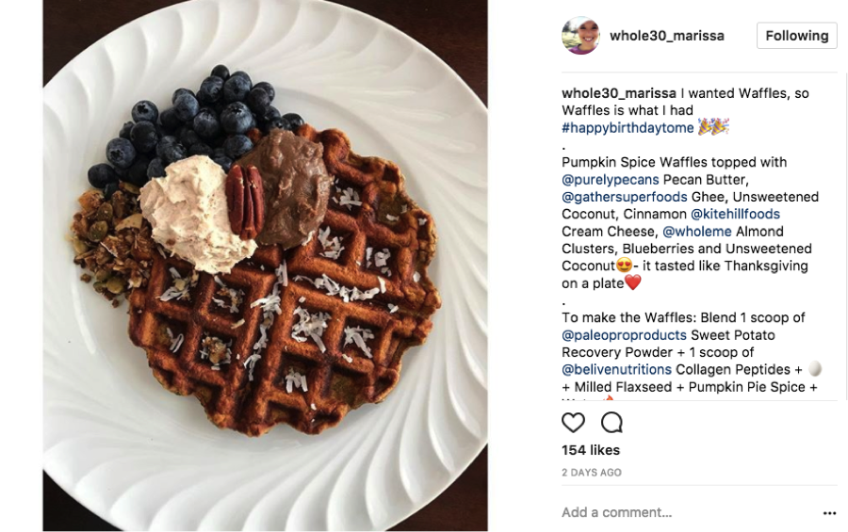Open the @kitehillfoods profile link
This screenshot has width=848, height=532.
[736, 214]
